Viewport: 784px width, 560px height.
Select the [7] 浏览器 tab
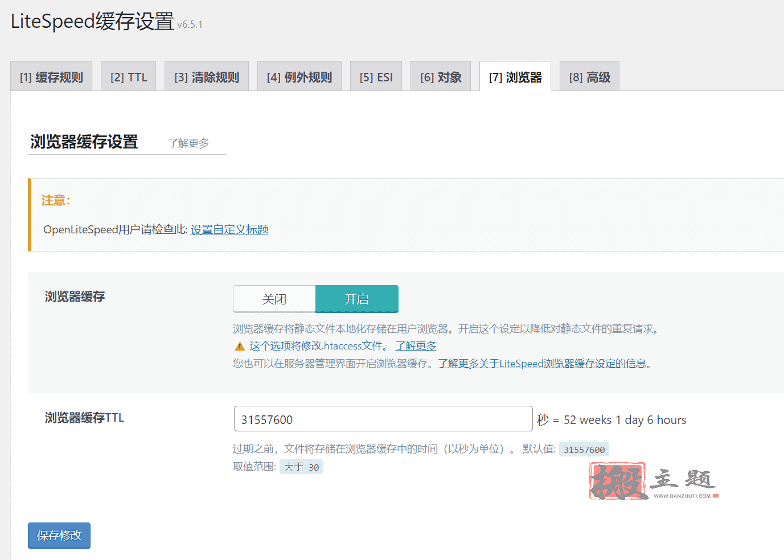(x=515, y=76)
